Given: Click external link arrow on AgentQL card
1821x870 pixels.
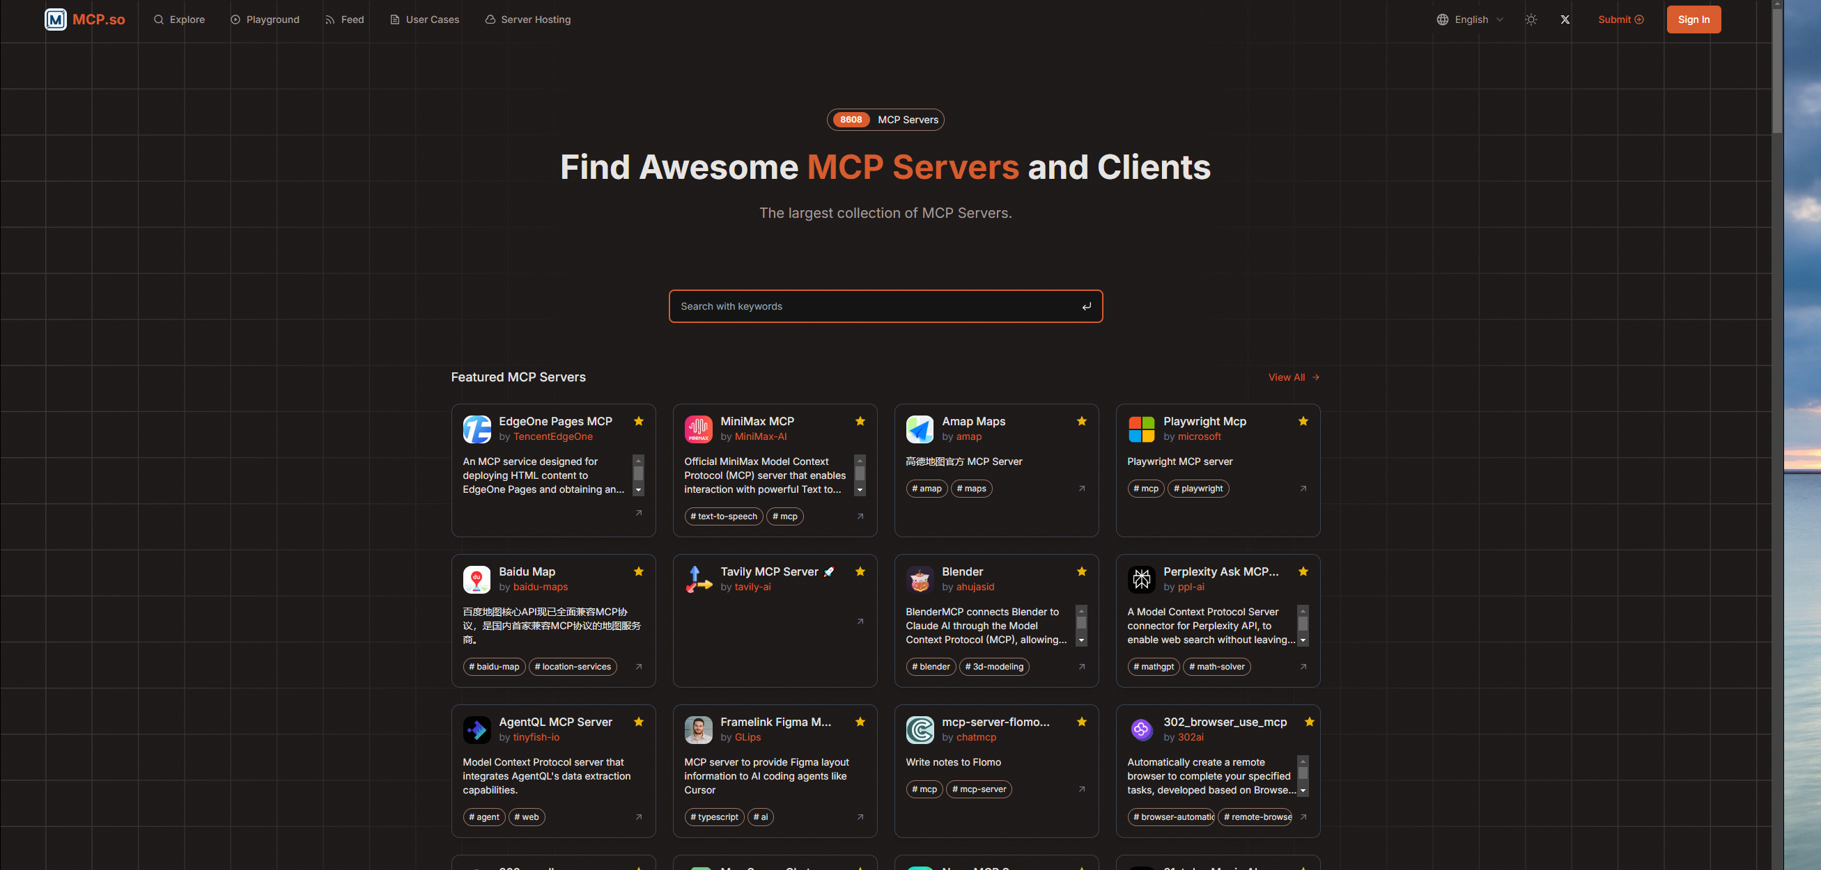Looking at the screenshot, I should (638, 816).
